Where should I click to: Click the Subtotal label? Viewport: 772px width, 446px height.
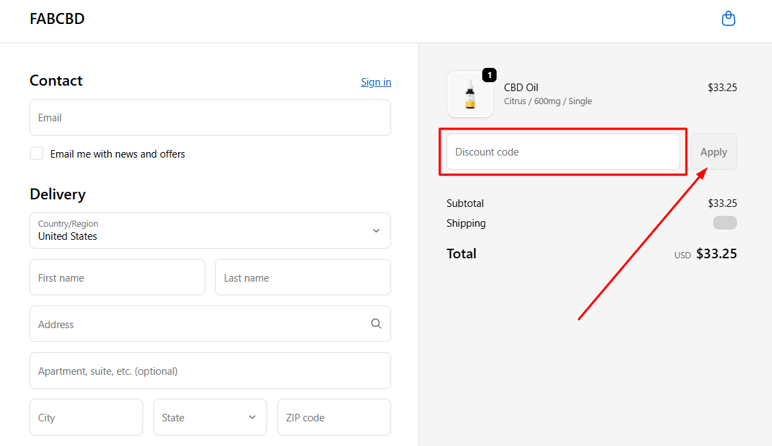pyautogui.click(x=464, y=203)
